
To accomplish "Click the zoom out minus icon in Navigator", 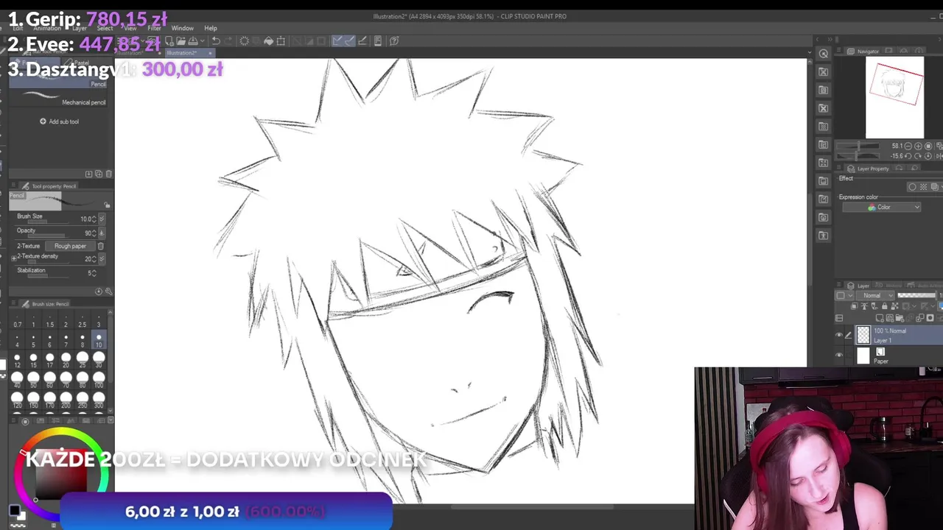I will pos(908,146).
